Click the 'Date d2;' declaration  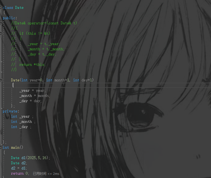[19, 163]
